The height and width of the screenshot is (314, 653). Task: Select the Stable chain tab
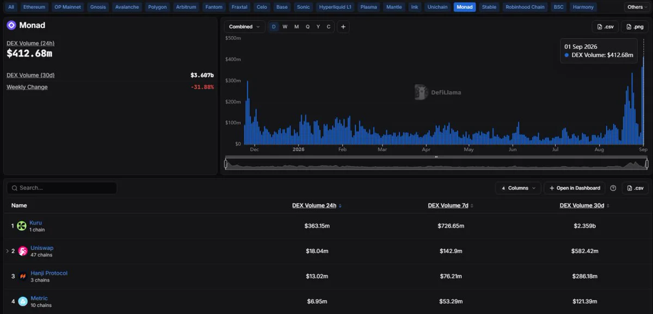pos(489,7)
